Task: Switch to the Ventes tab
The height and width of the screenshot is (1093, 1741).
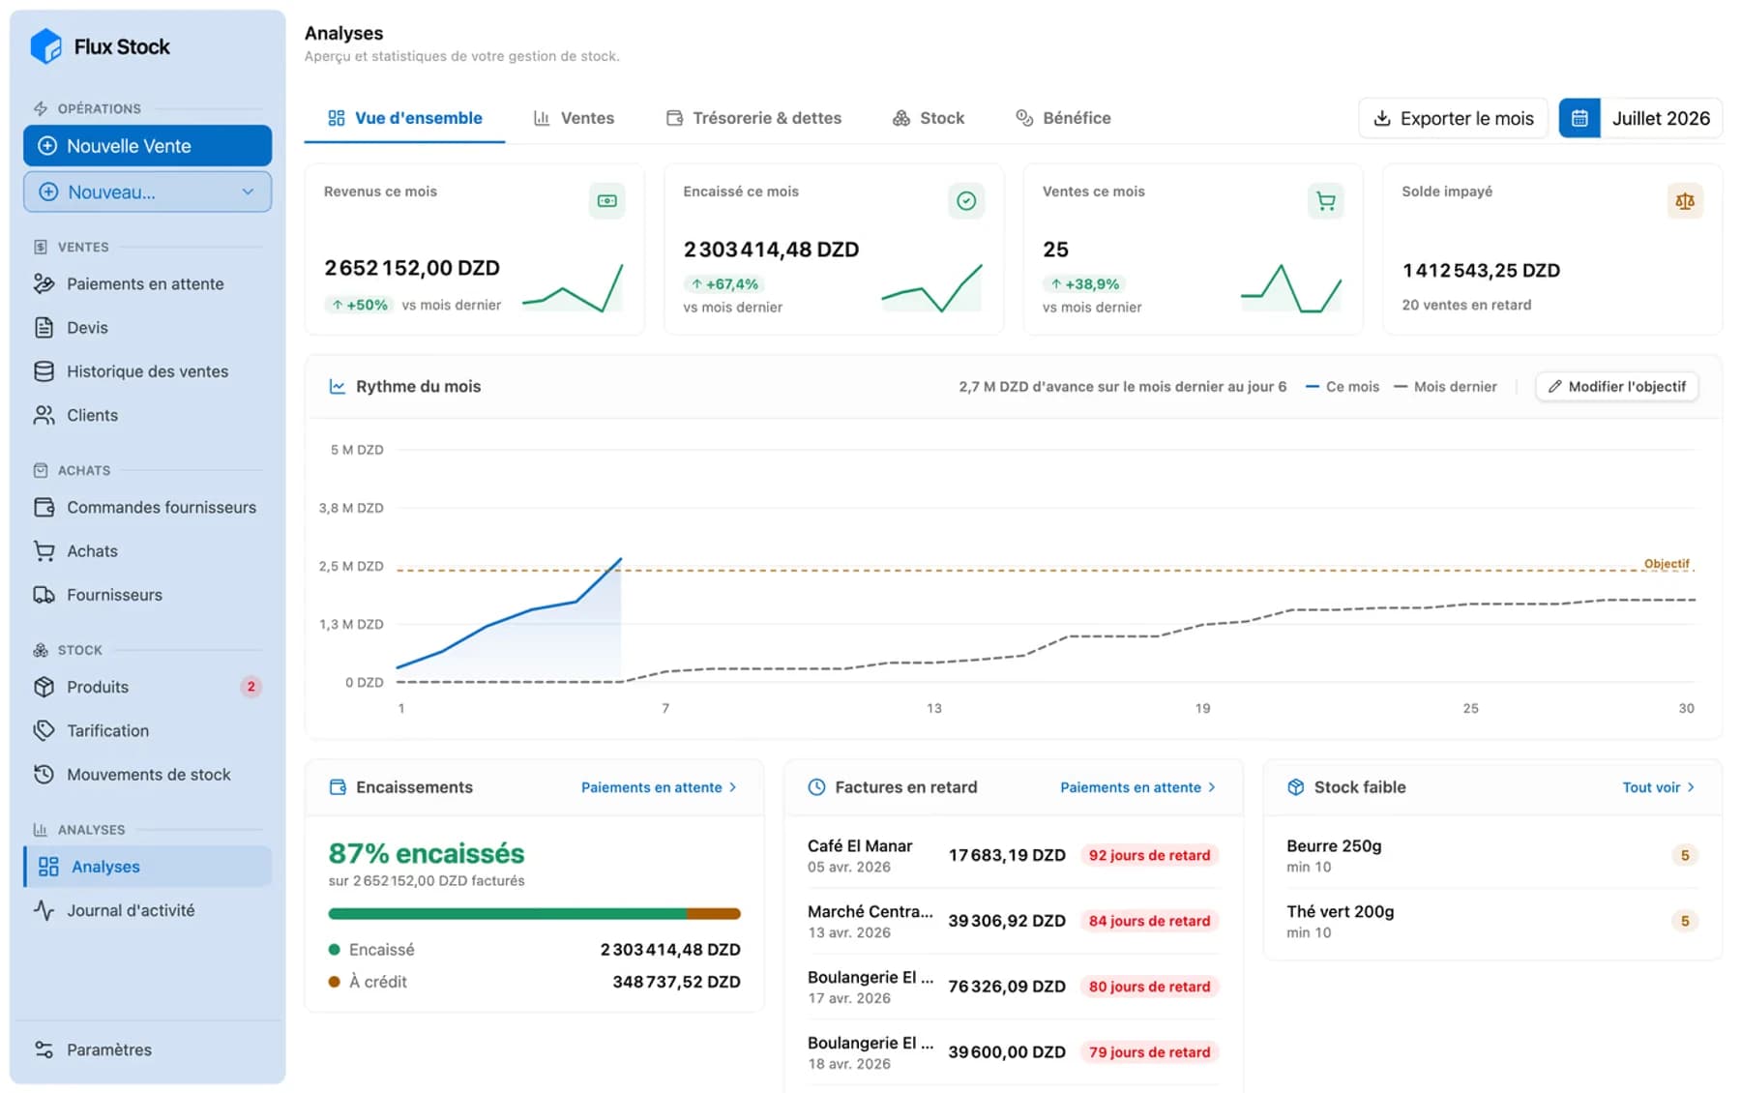Action: pos(574,118)
